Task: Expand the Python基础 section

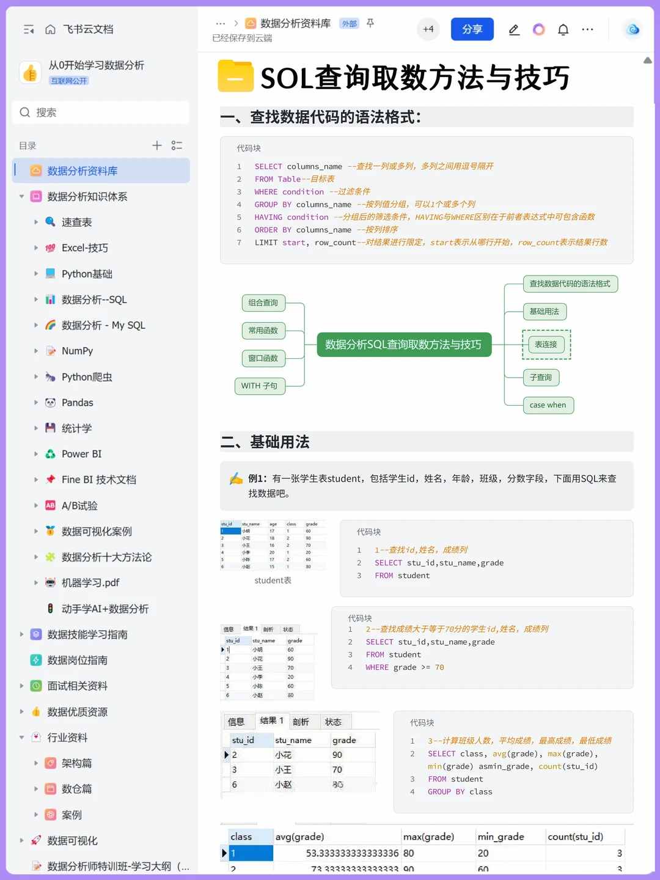Action: 37,274
